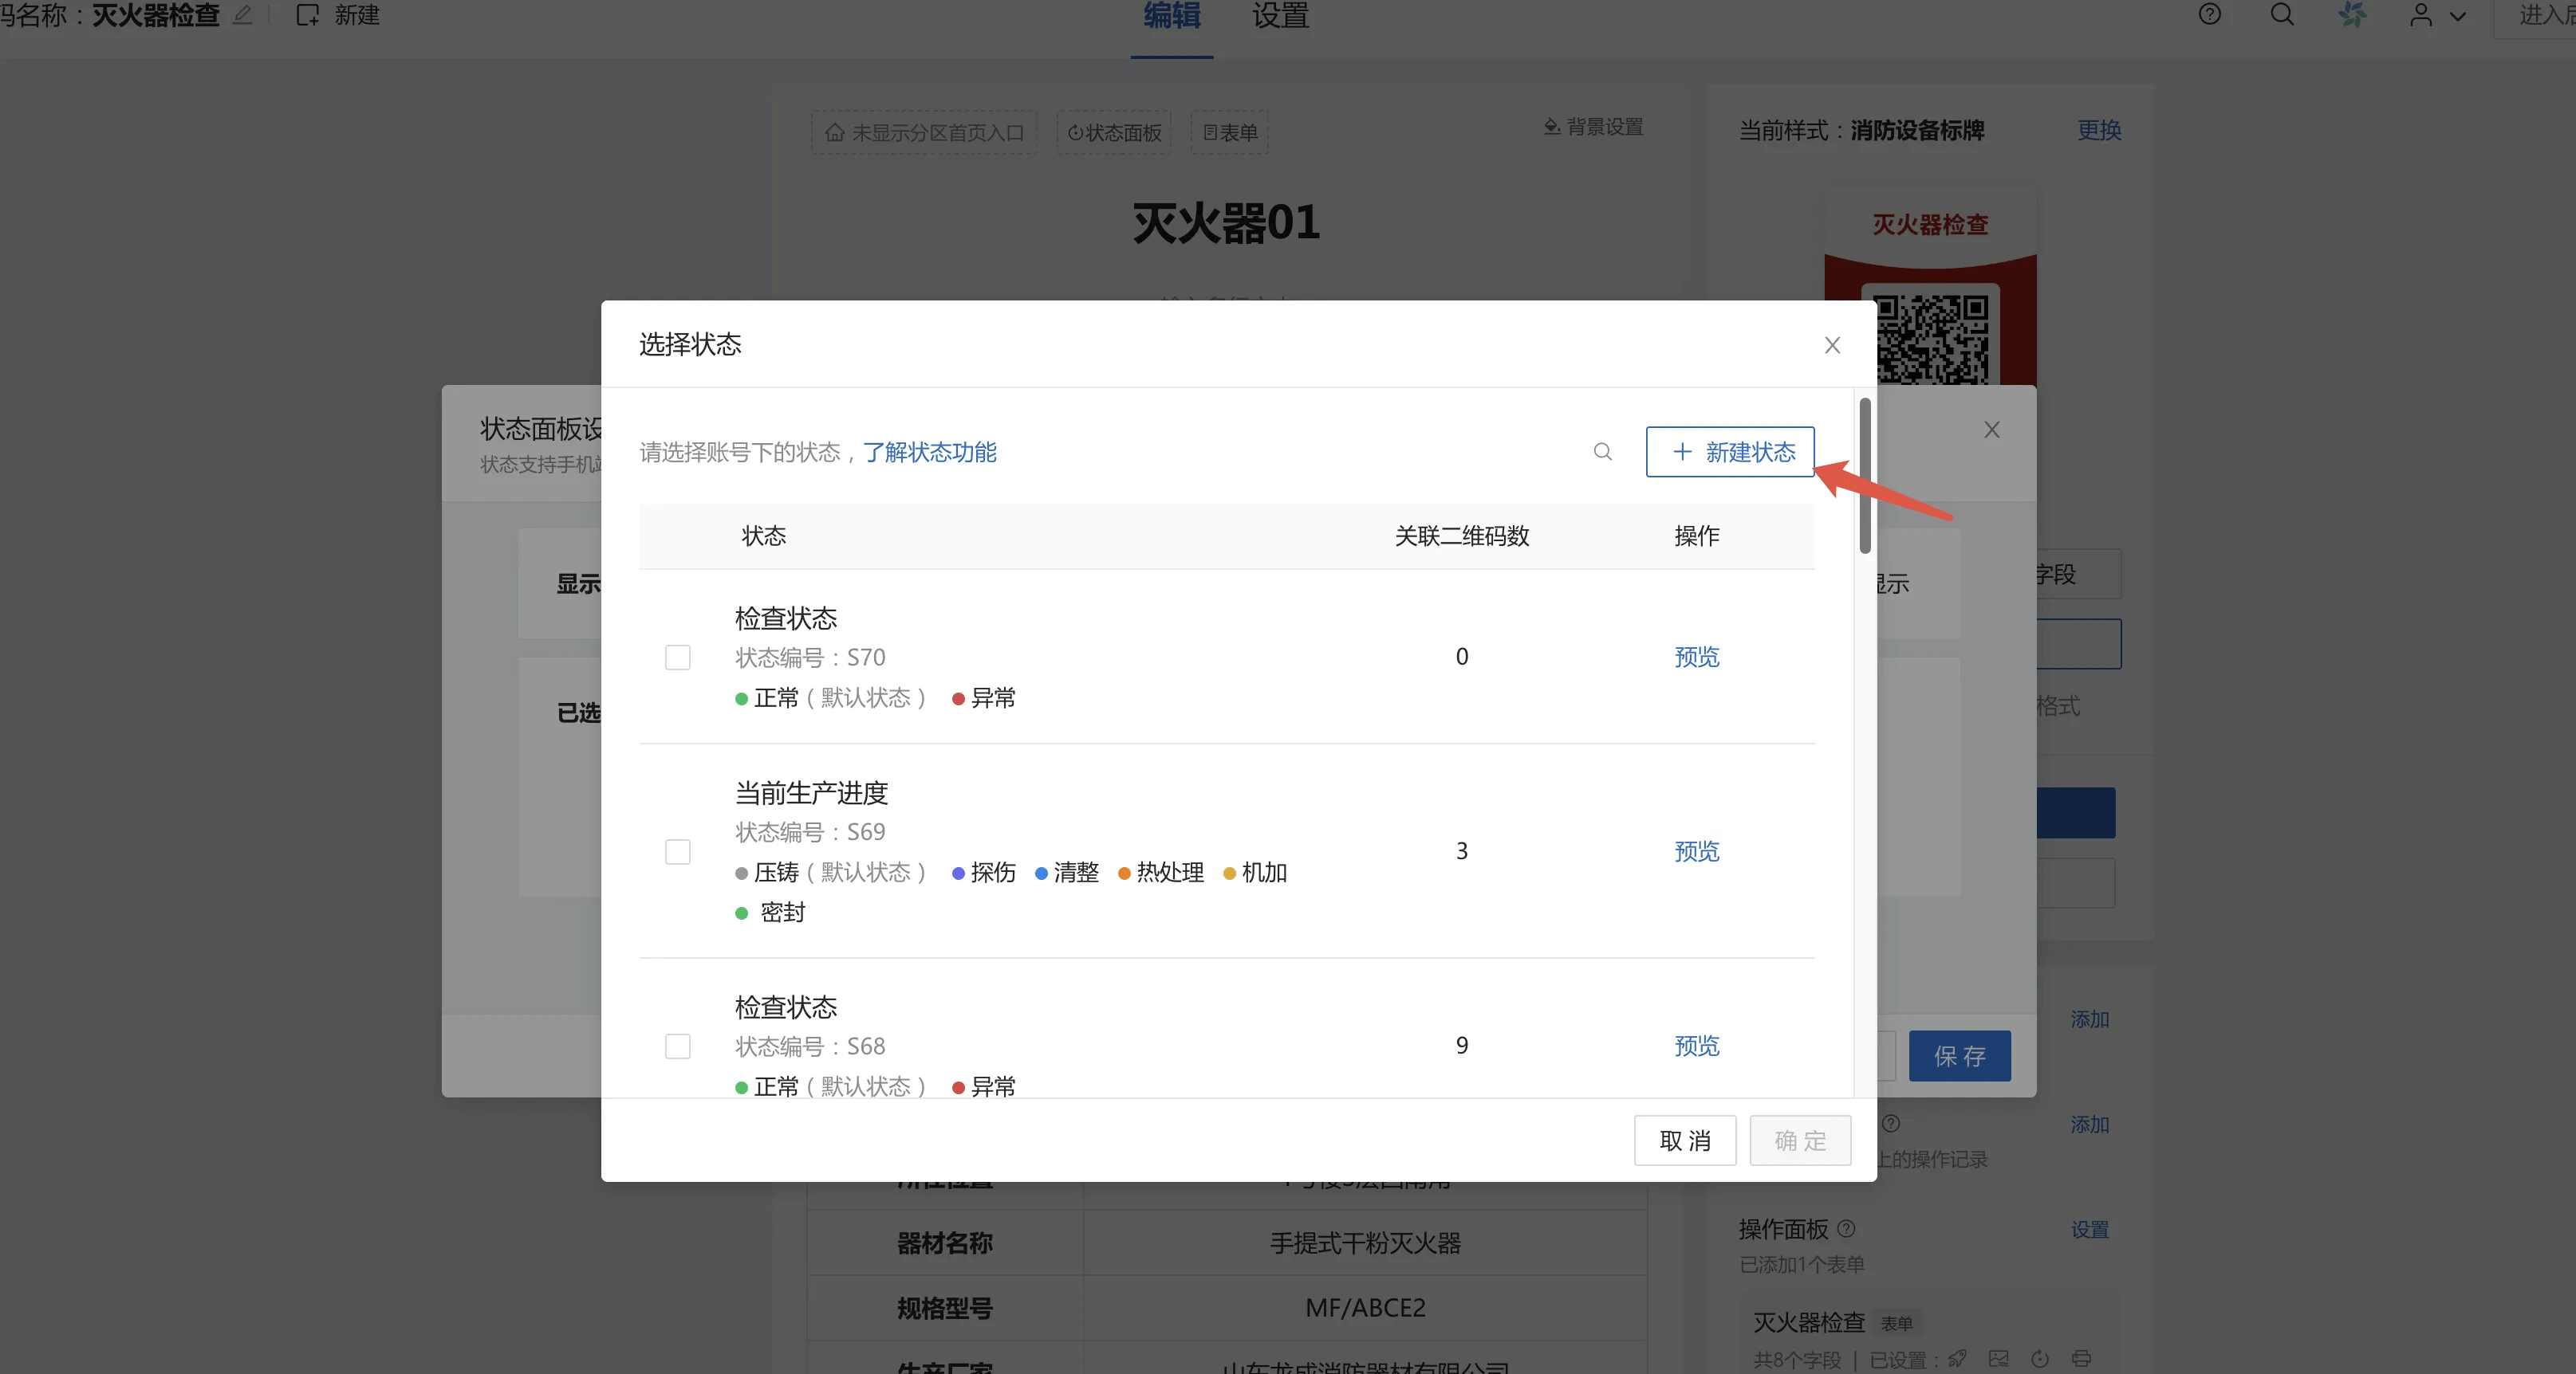Screen dimensions: 2576x1374
Task: Close the 状态面板设置 dialog behind
Action: (1992, 430)
